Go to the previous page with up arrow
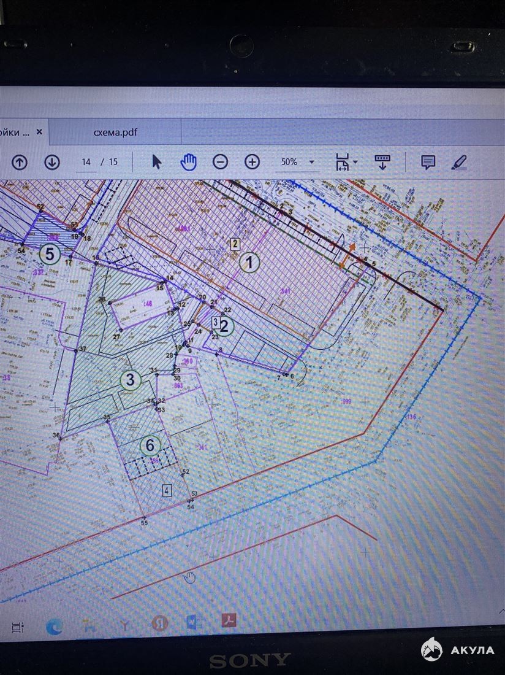This screenshot has height=675, width=505. [x=20, y=162]
